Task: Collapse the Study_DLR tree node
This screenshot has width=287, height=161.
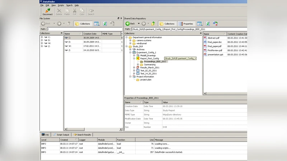Action: (x=126, y=47)
